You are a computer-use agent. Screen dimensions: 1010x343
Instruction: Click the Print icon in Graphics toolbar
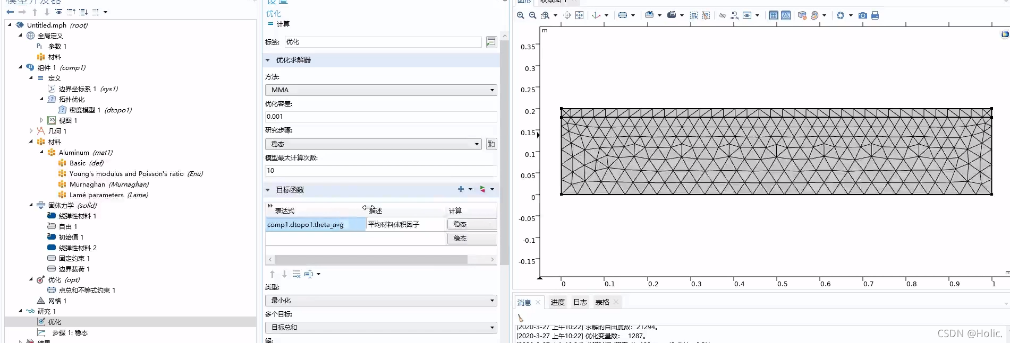(x=875, y=15)
